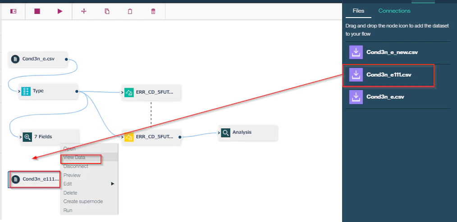Click the Cond3n_e111.csv file name in Files
This screenshot has height=222, width=457.
[389, 75]
